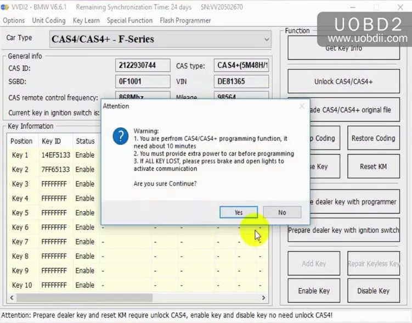Click the right scroll arrow of key table
Screen dimensions: 412x323
coord(263,298)
